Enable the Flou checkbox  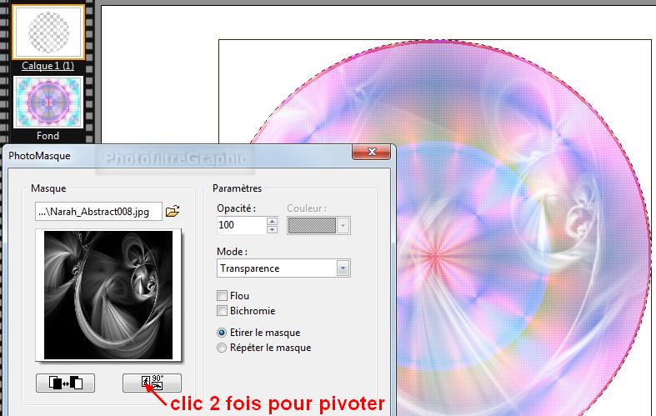tap(222, 296)
